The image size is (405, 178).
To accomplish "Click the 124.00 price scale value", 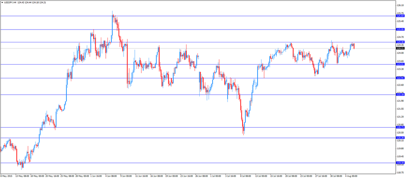I will click(x=401, y=53).
